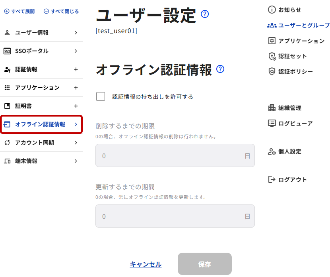Image resolution: width=330 pixels, height=277 pixels.
Task: Click the お知らせ info icon
Action: pos(272,10)
